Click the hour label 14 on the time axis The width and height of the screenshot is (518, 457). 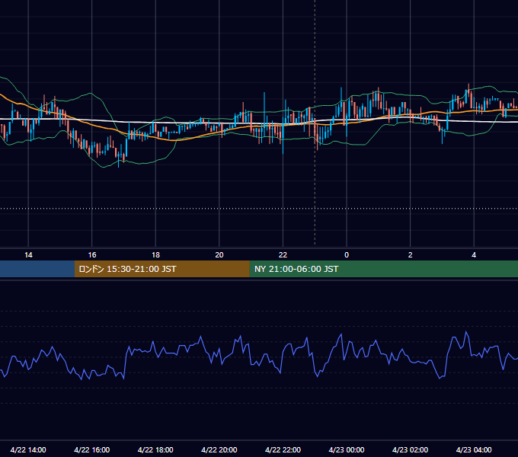tap(28, 255)
